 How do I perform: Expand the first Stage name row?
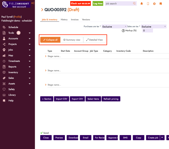(46, 56)
